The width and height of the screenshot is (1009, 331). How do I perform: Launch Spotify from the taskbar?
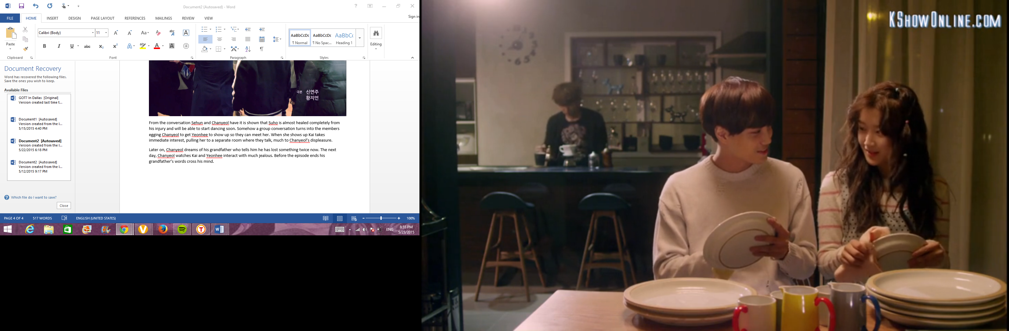click(182, 229)
